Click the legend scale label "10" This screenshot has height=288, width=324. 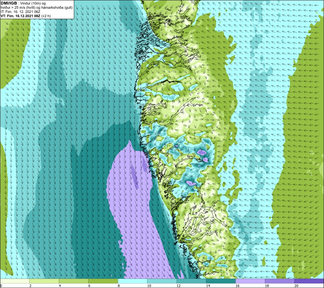coord(149,286)
